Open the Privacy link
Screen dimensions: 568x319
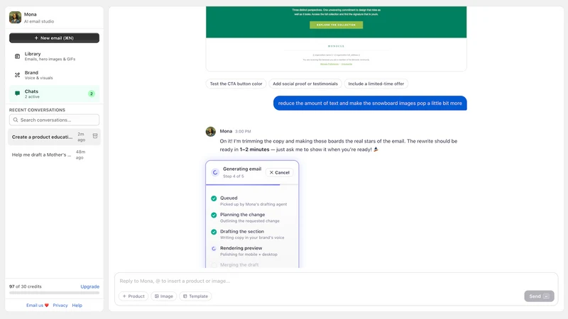pyautogui.click(x=60, y=306)
